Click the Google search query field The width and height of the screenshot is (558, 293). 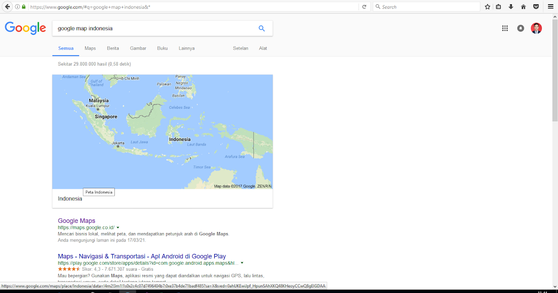click(154, 28)
